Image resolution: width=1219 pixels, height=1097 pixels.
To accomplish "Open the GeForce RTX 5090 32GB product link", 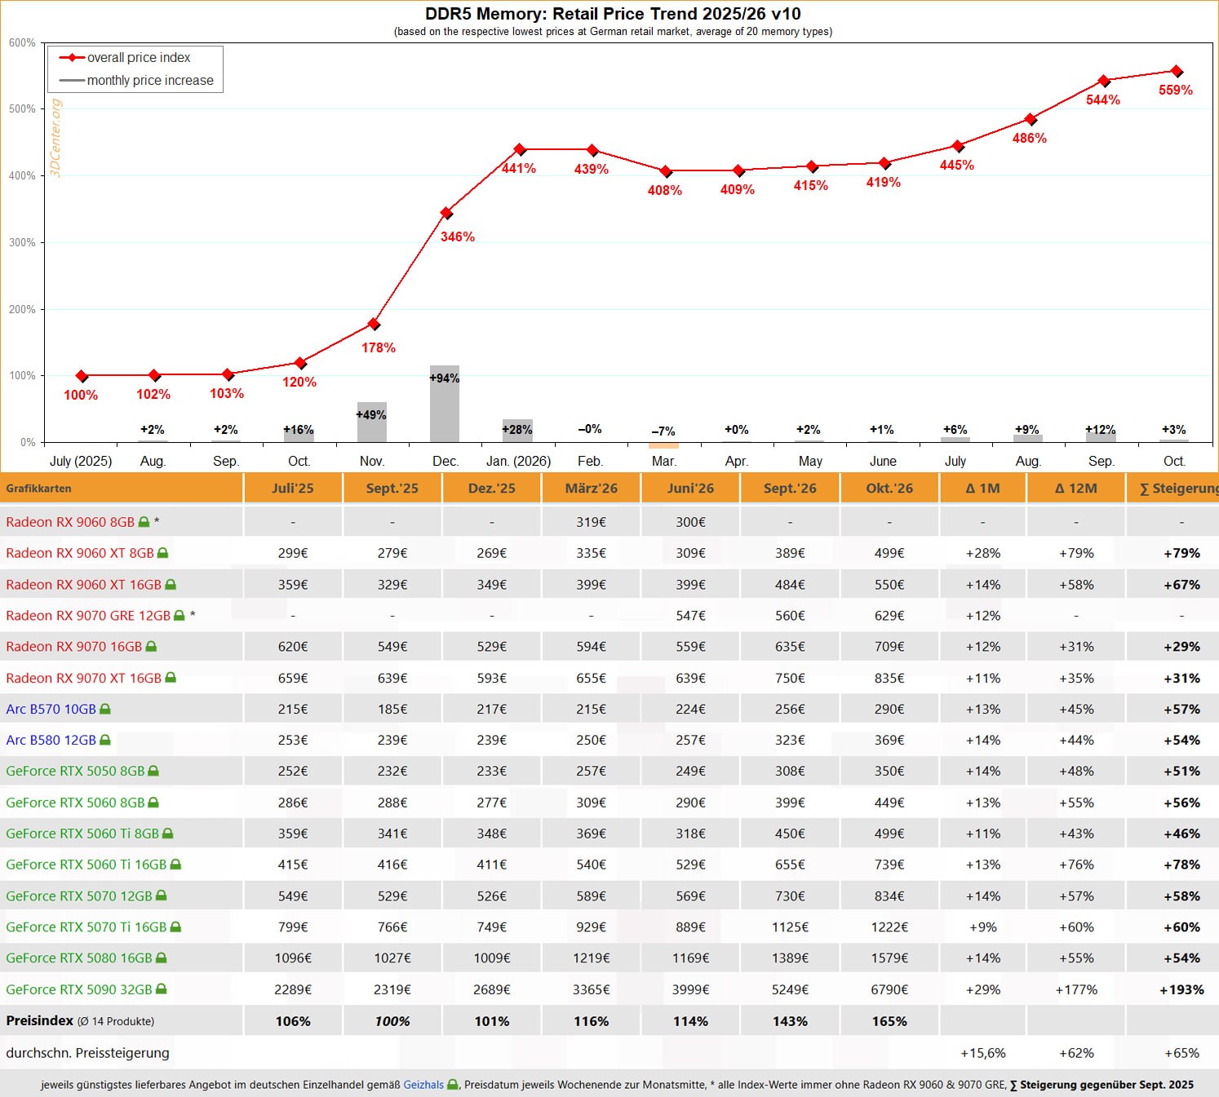I will 79,989.
